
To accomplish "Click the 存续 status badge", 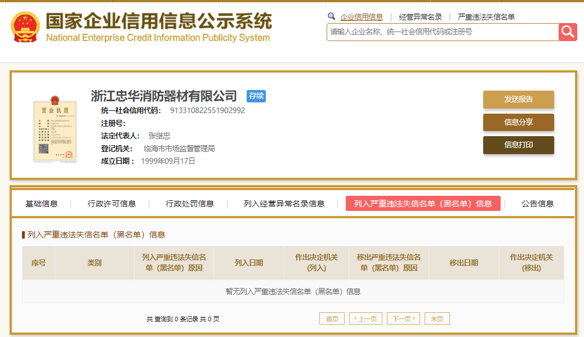I will (x=256, y=96).
